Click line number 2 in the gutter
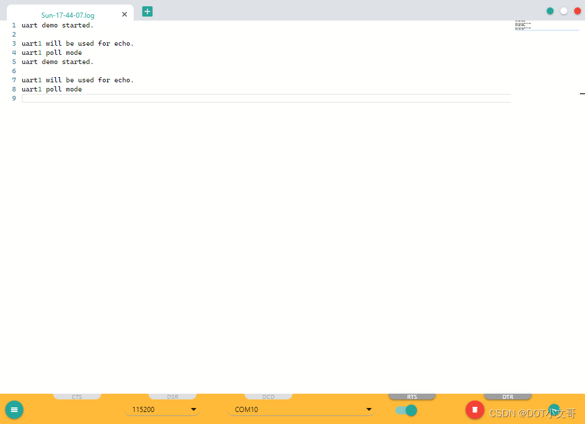 [14, 34]
